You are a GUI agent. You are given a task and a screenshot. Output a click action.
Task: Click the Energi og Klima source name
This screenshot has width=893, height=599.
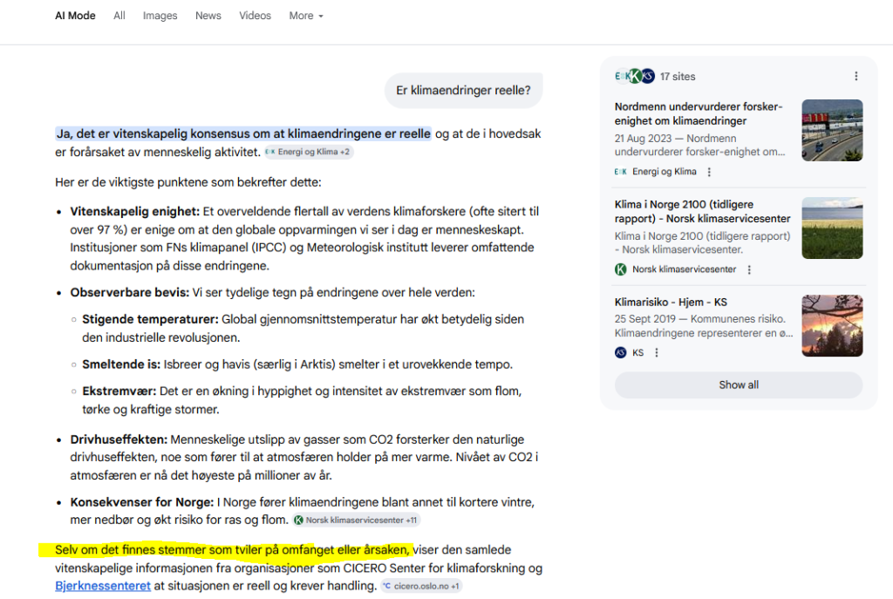[x=664, y=172]
